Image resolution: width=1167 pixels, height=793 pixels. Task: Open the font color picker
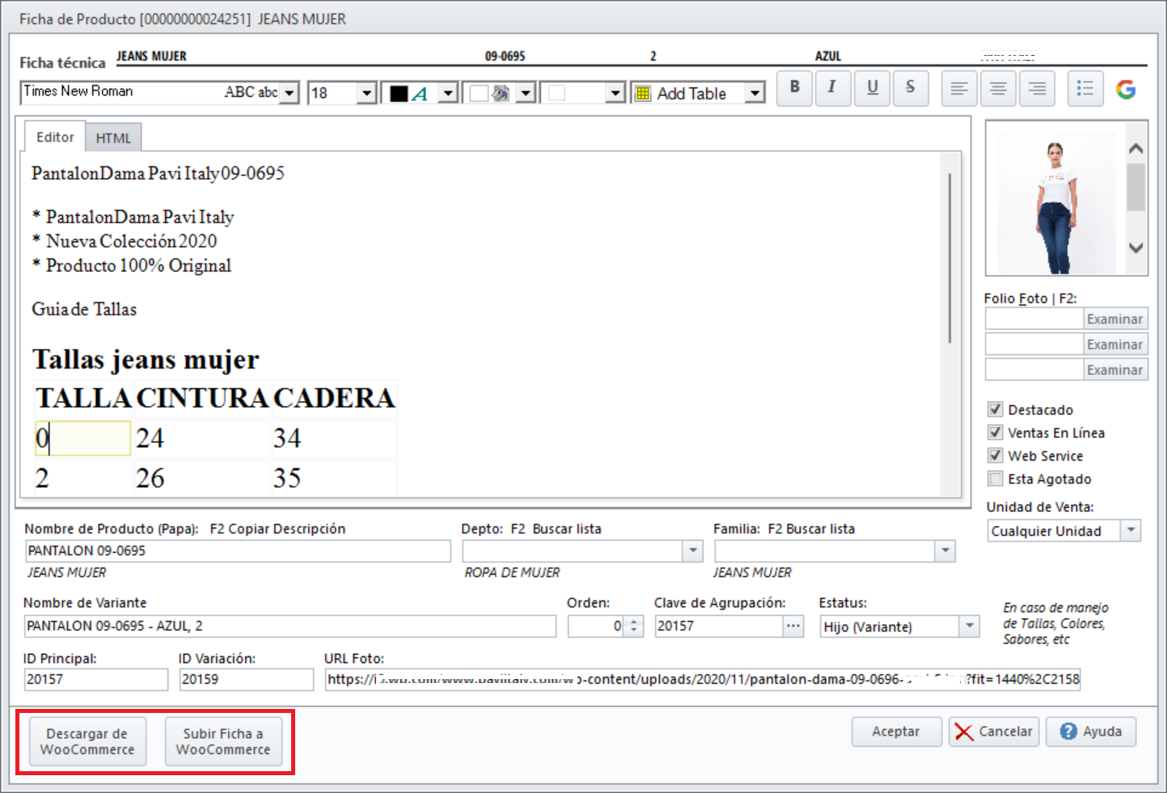tap(447, 92)
